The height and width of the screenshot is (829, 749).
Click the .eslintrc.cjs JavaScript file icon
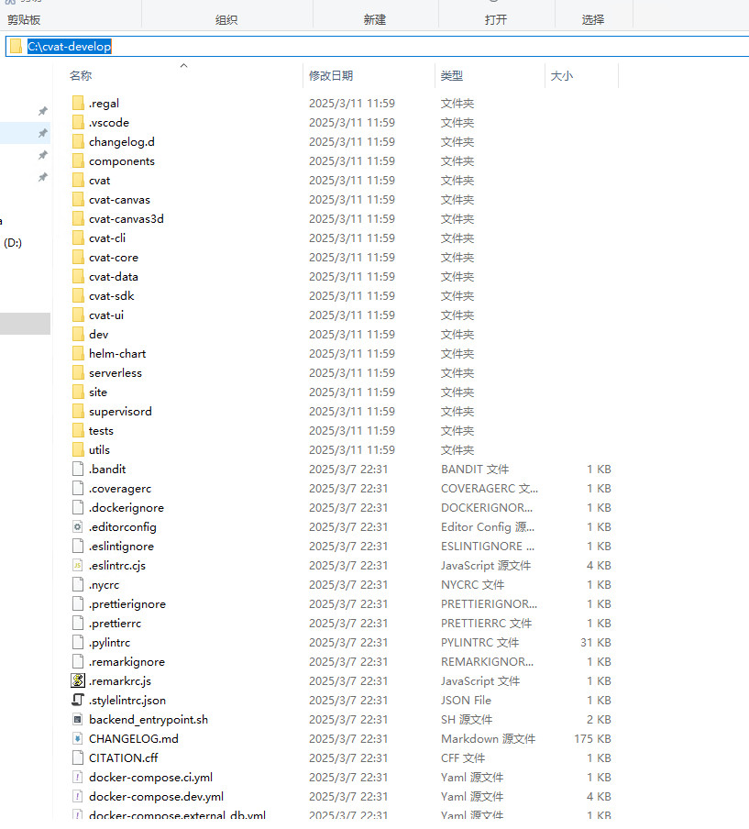tap(78, 565)
